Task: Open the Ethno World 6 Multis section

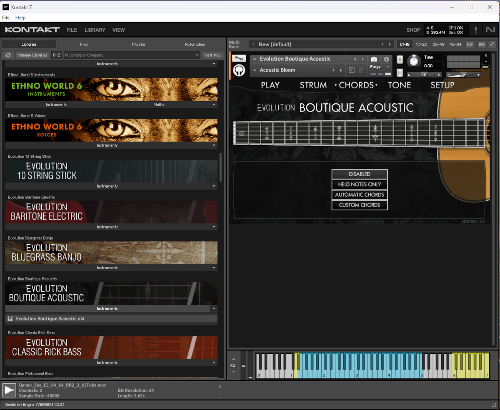Action: (159, 105)
